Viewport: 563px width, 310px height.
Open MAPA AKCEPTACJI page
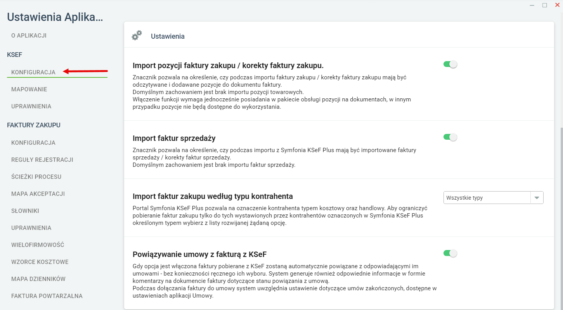(38, 194)
